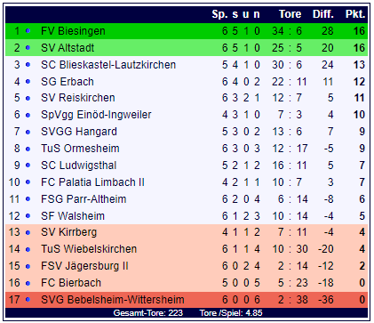Screen dimensions: 374x323
Task: Click the Pkt. column header
Action: point(355,14)
